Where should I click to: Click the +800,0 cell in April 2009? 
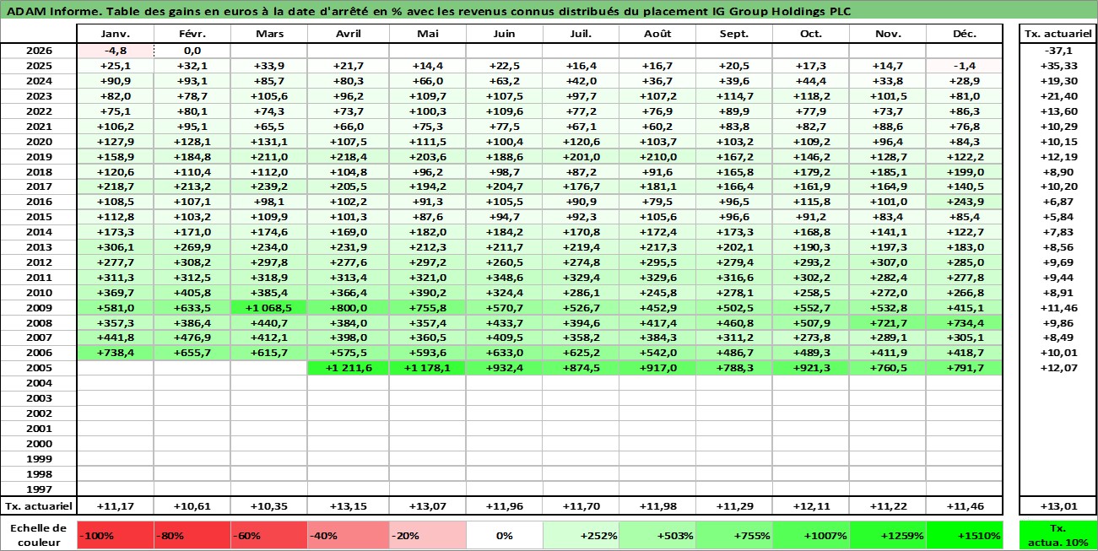pos(348,308)
